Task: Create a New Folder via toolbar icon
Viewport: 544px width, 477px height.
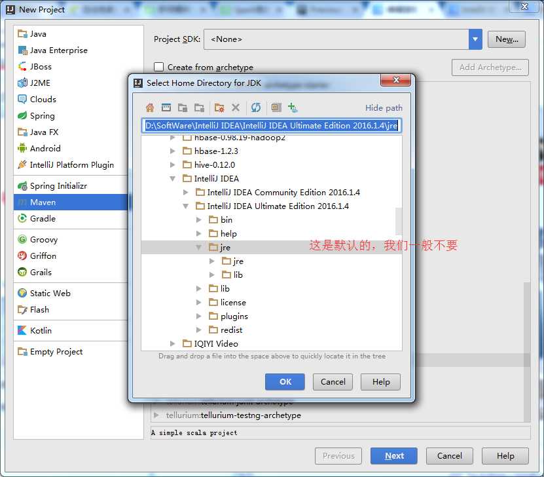Action: [x=219, y=108]
